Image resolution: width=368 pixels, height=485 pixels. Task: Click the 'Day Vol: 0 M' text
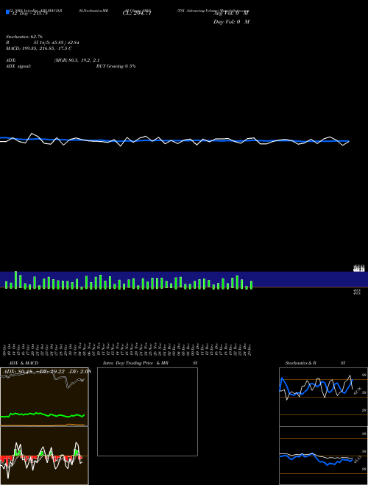[231, 22]
